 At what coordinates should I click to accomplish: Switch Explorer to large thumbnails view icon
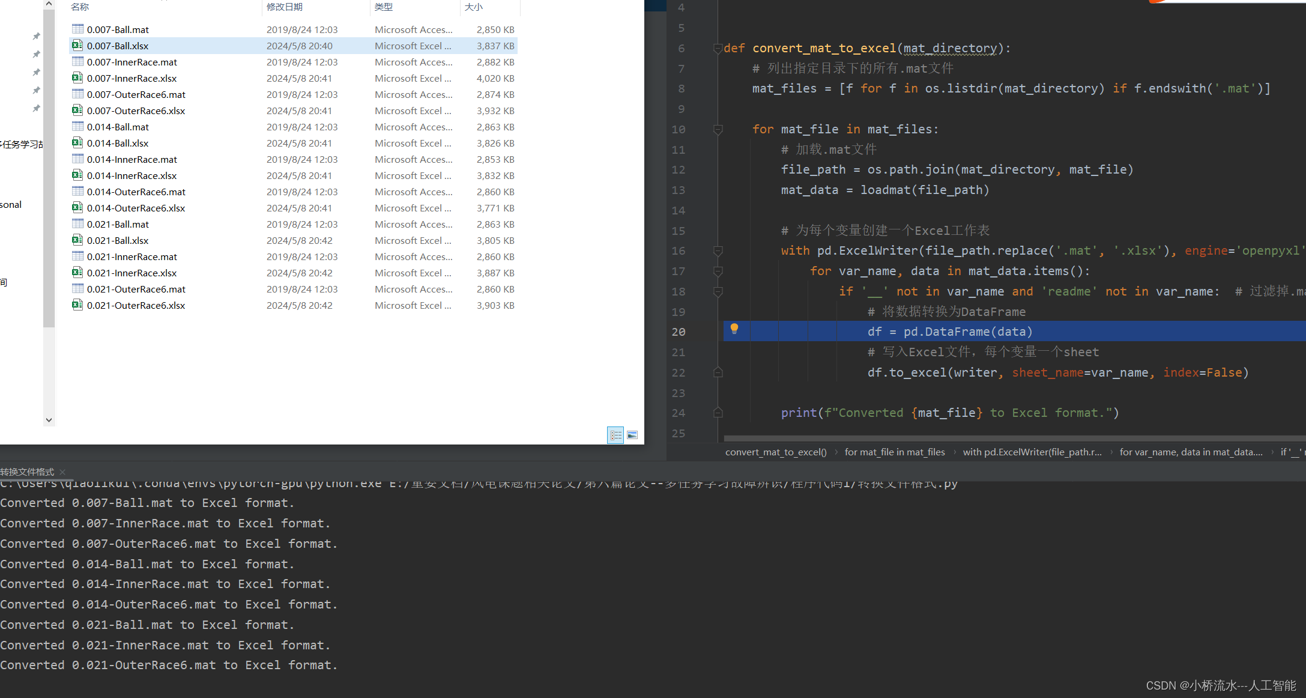(x=632, y=435)
